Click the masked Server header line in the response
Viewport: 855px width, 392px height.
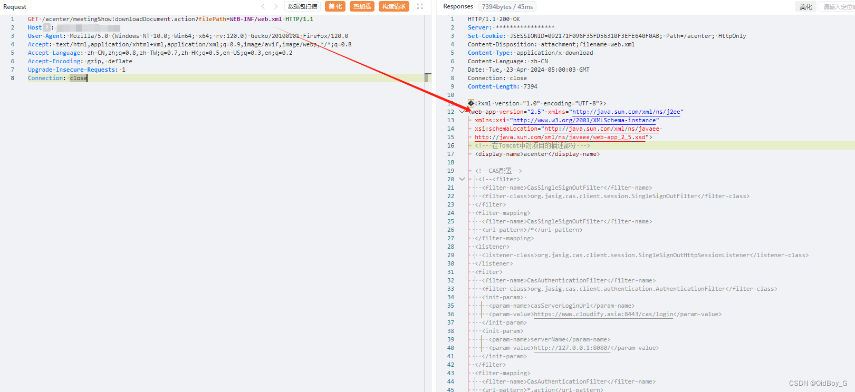coord(511,27)
